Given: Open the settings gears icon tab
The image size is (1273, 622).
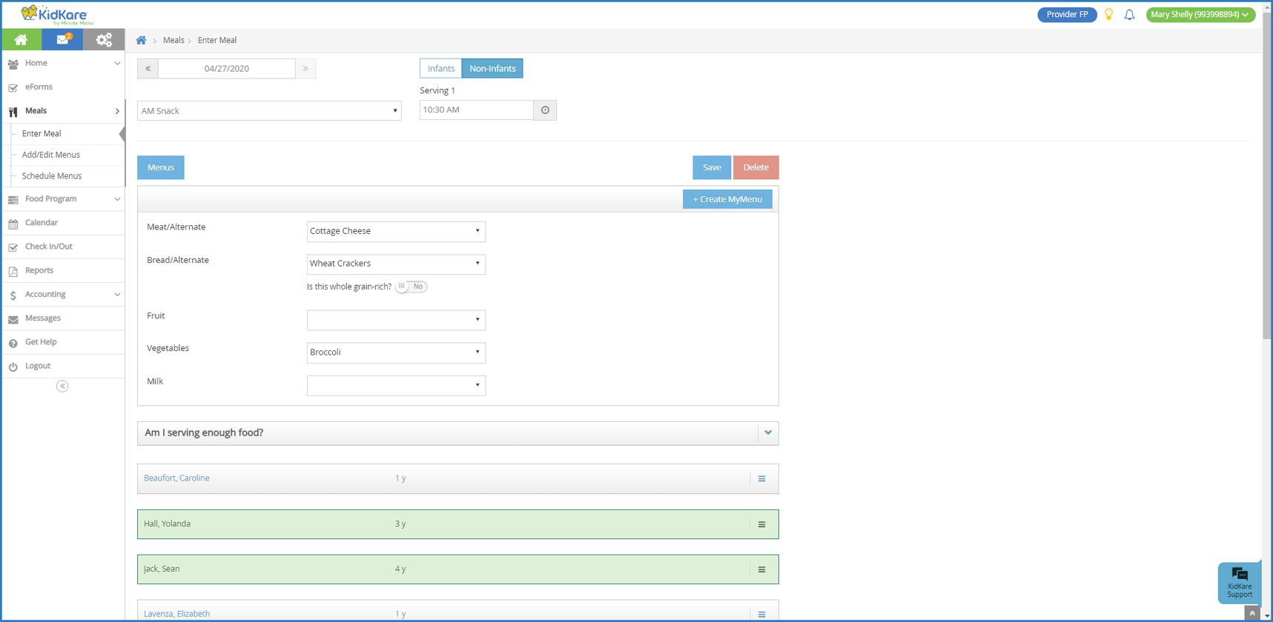Looking at the screenshot, I should [x=104, y=40].
